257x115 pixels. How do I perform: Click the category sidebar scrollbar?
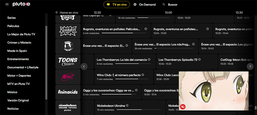[46, 62]
